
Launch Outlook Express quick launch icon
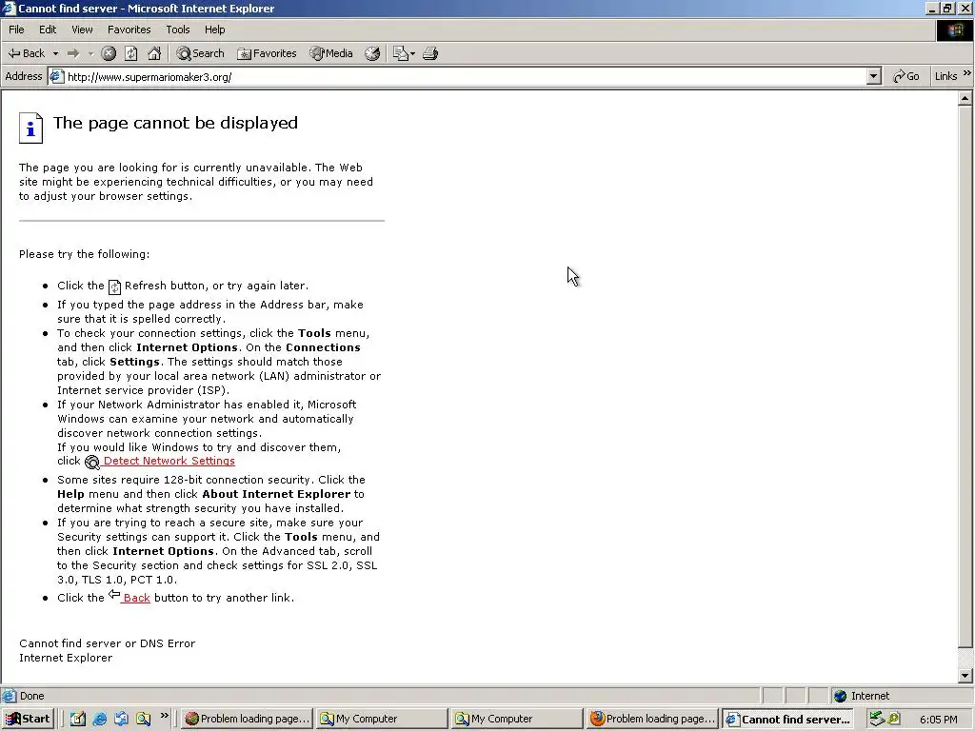tap(121, 719)
